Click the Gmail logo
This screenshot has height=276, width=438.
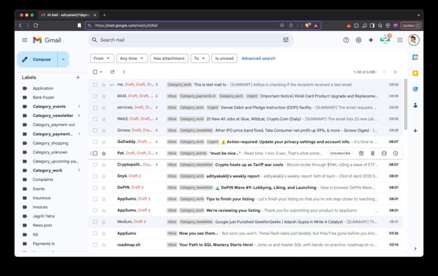click(x=47, y=40)
